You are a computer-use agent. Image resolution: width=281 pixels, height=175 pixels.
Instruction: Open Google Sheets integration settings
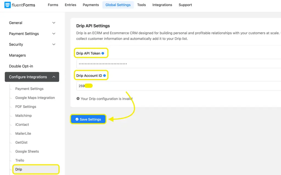click(x=27, y=151)
